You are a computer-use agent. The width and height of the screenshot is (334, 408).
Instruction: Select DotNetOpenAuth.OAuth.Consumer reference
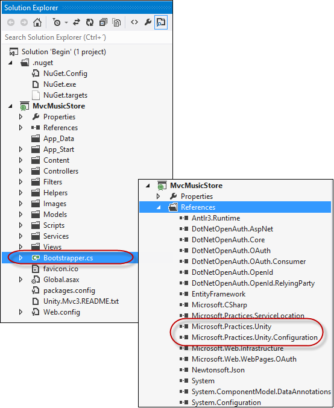(248, 262)
